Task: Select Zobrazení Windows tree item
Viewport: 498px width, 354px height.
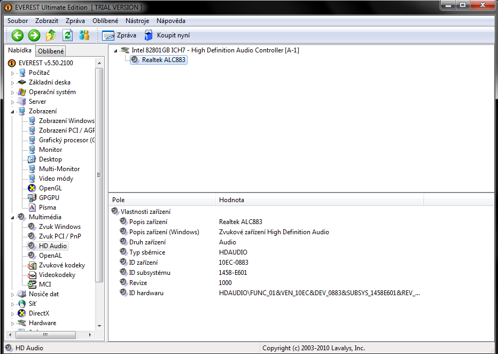Action: click(66, 121)
